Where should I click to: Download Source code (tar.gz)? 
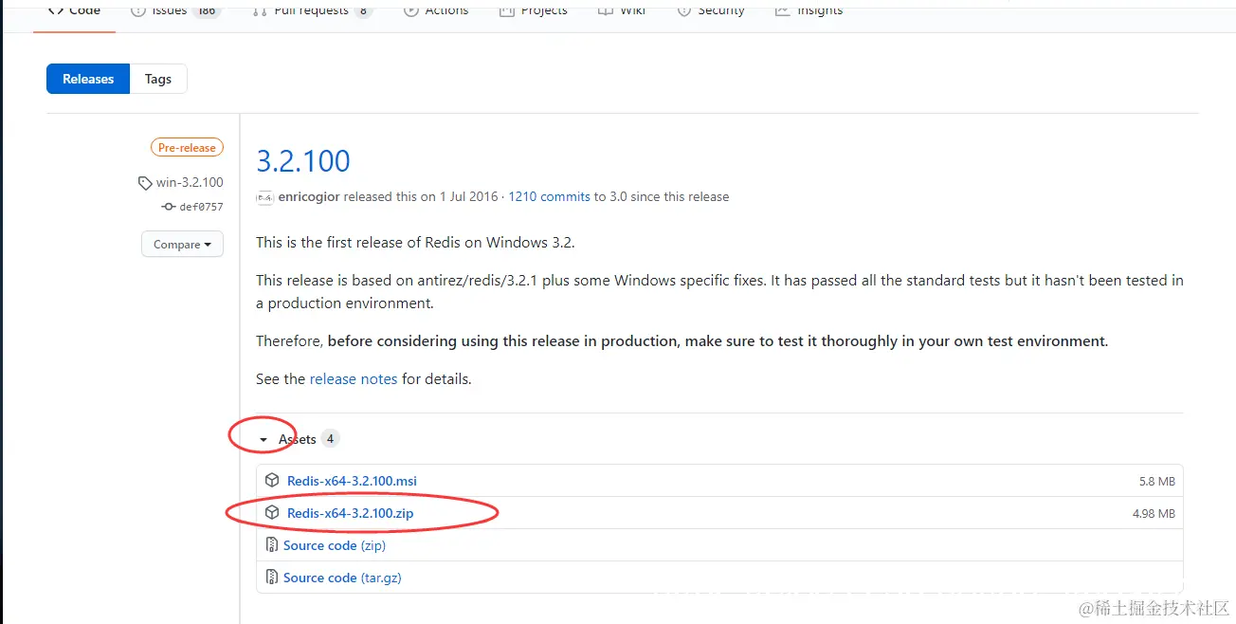click(x=342, y=578)
